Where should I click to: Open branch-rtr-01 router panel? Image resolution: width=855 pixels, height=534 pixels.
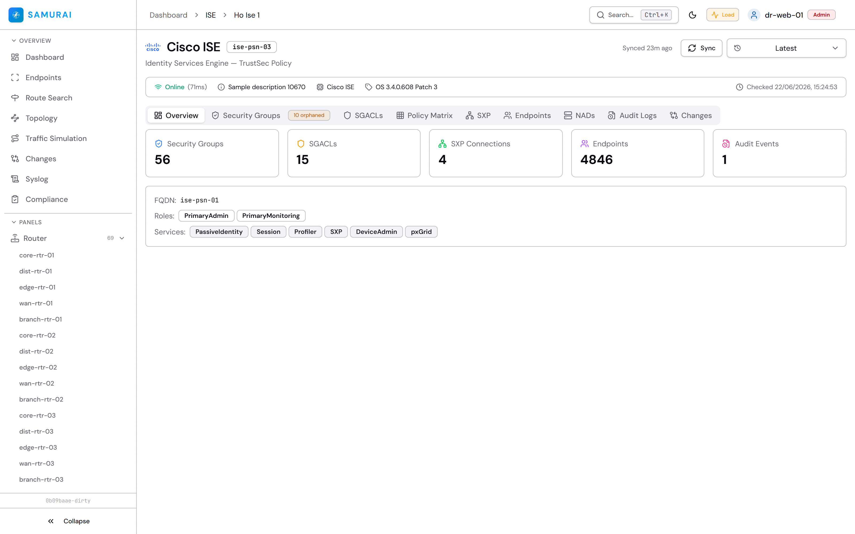[41, 319]
